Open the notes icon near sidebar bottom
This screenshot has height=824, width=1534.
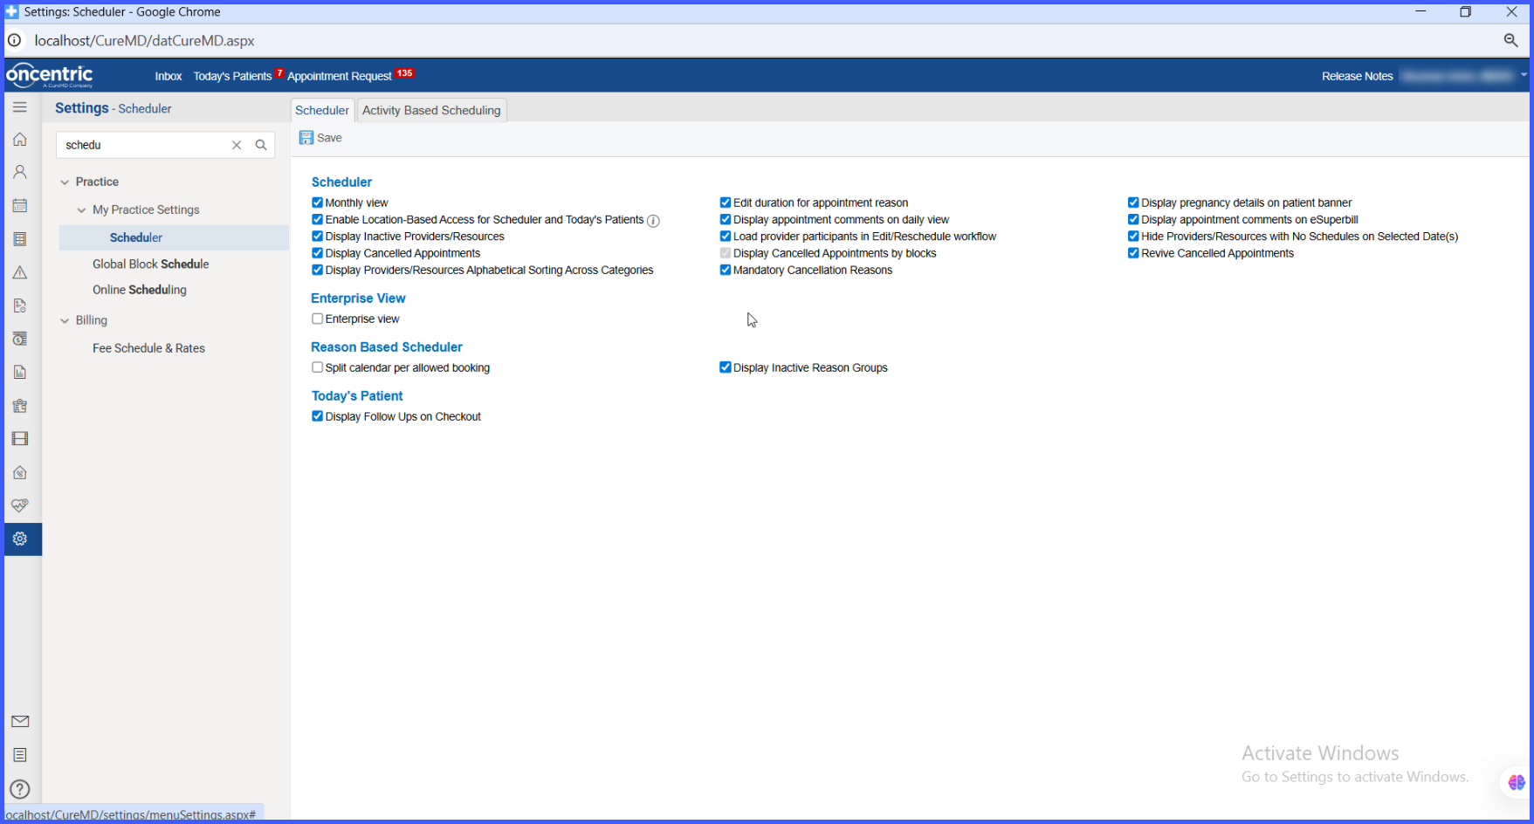(x=20, y=755)
